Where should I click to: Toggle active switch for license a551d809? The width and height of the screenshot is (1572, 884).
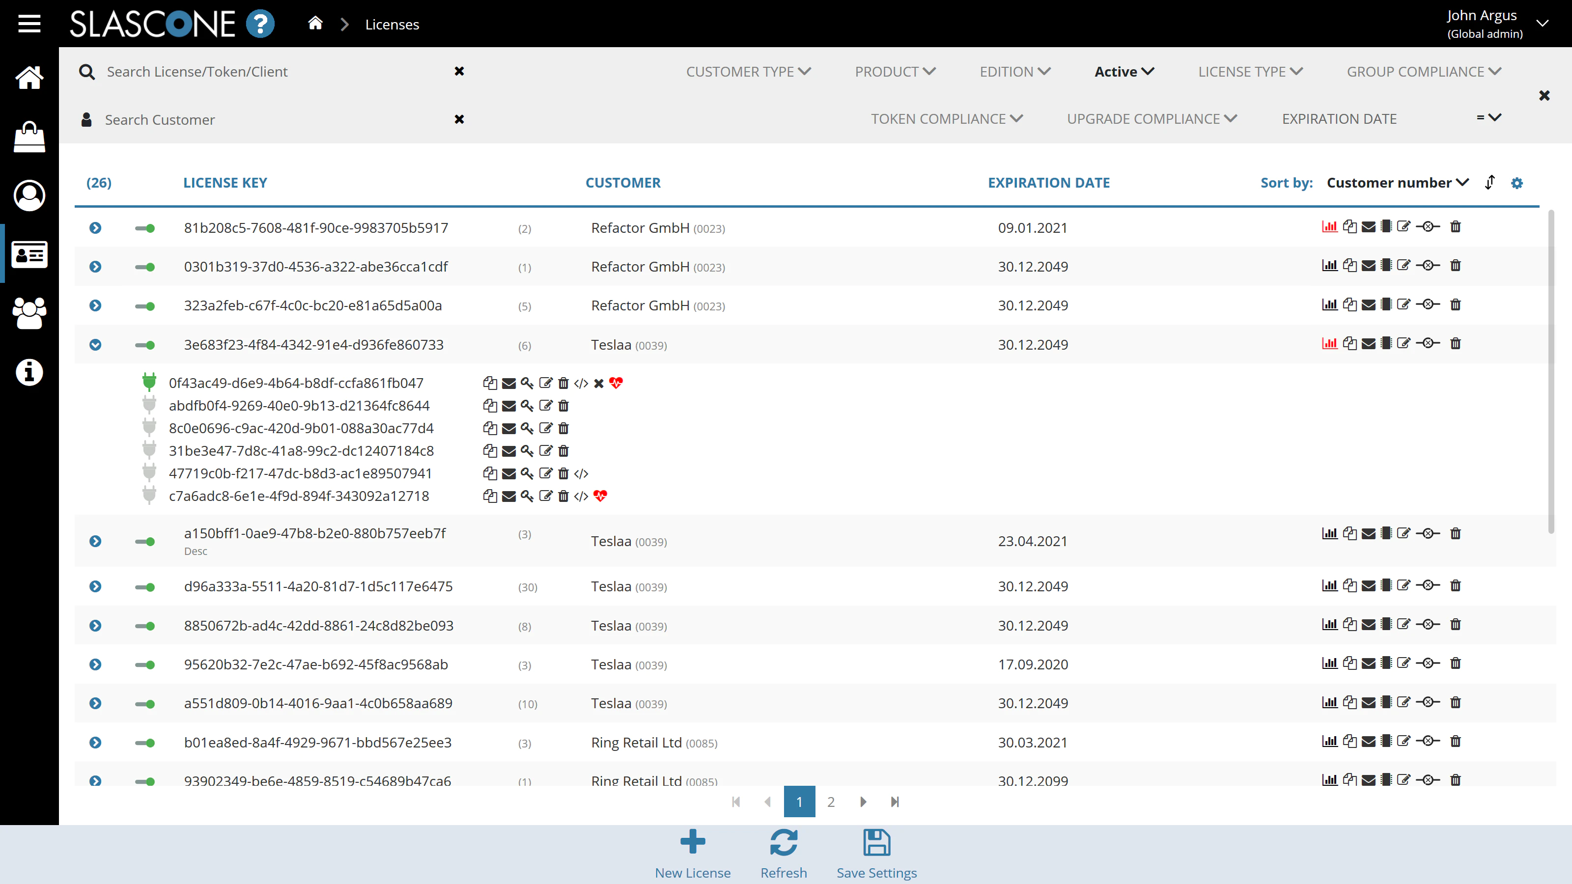[144, 704]
